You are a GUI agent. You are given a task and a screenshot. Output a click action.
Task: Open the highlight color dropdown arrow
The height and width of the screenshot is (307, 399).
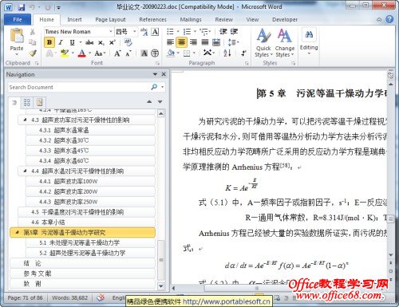73,53
